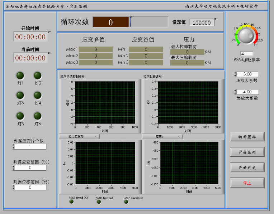Click the 开始时间 time display
The image size is (274, 214).
pos(30,37)
